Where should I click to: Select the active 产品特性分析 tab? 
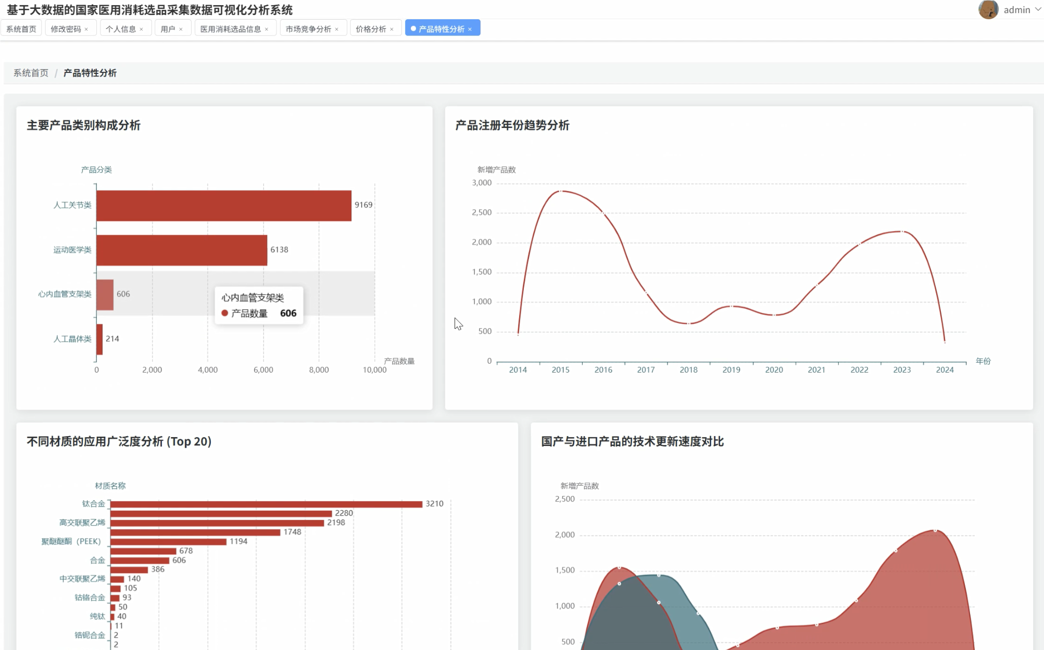(442, 29)
